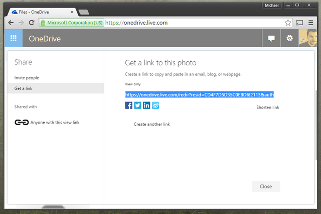Open the messaging chat icon in header
321x214 pixels.
[271, 38]
